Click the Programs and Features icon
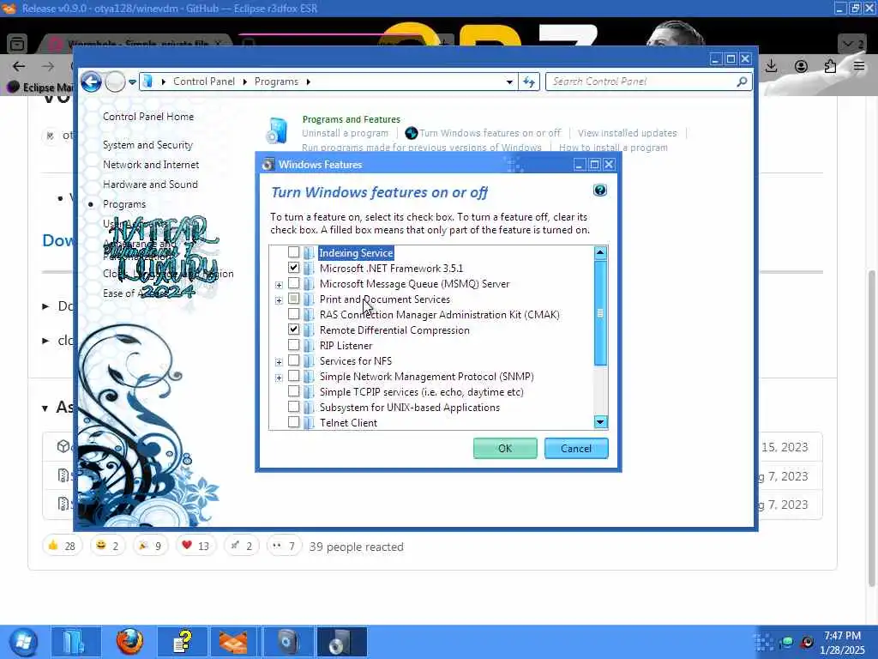 [277, 130]
